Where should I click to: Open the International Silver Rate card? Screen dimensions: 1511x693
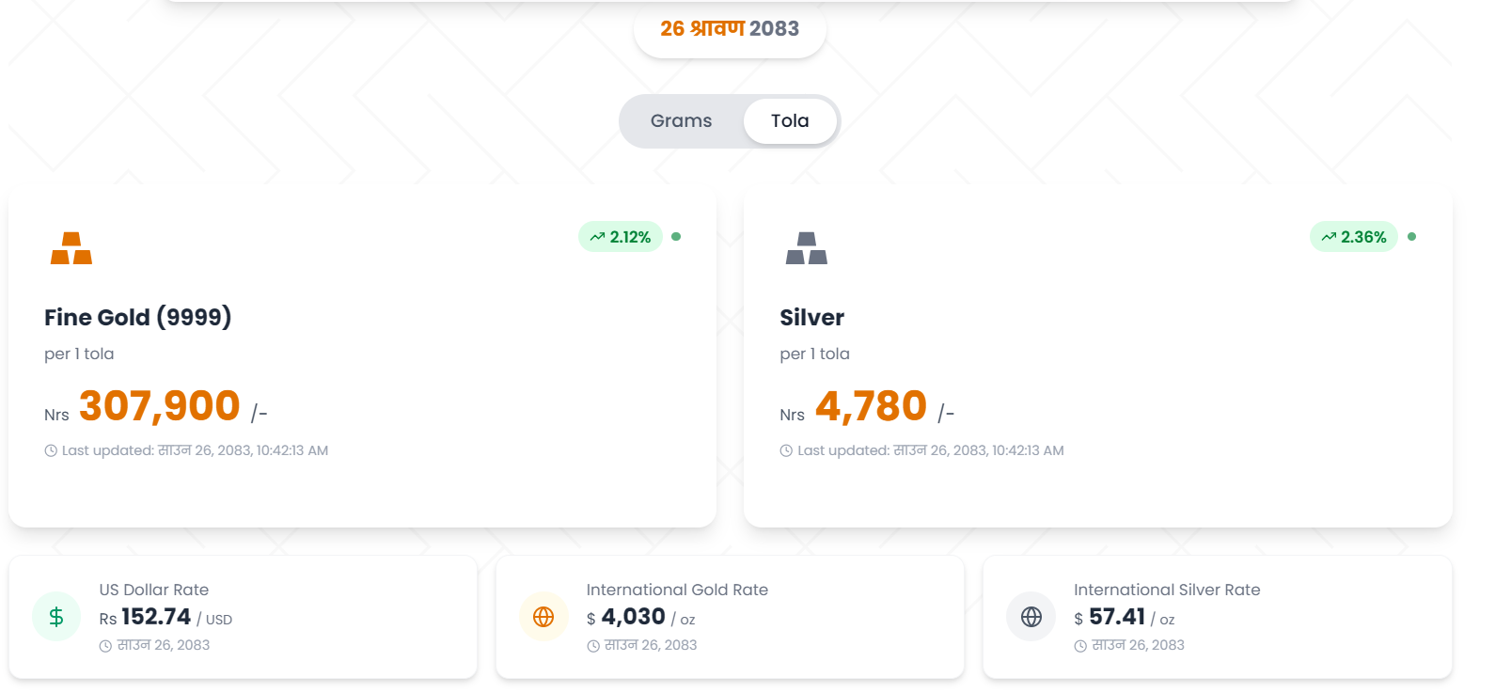pos(1218,617)
